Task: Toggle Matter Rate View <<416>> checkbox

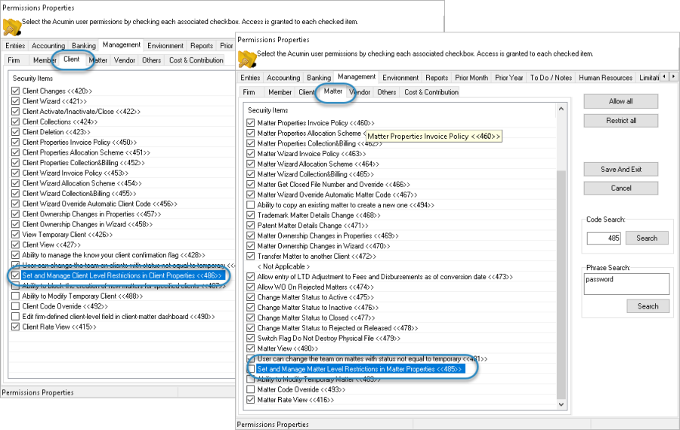Action: click(x=250, y=400)
